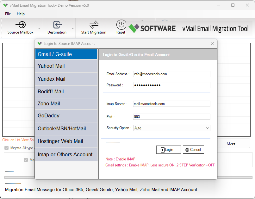The height and width of the screenshot is (199, 255).
Task: Click the Imap Server field
Action: tap(171, 104)
